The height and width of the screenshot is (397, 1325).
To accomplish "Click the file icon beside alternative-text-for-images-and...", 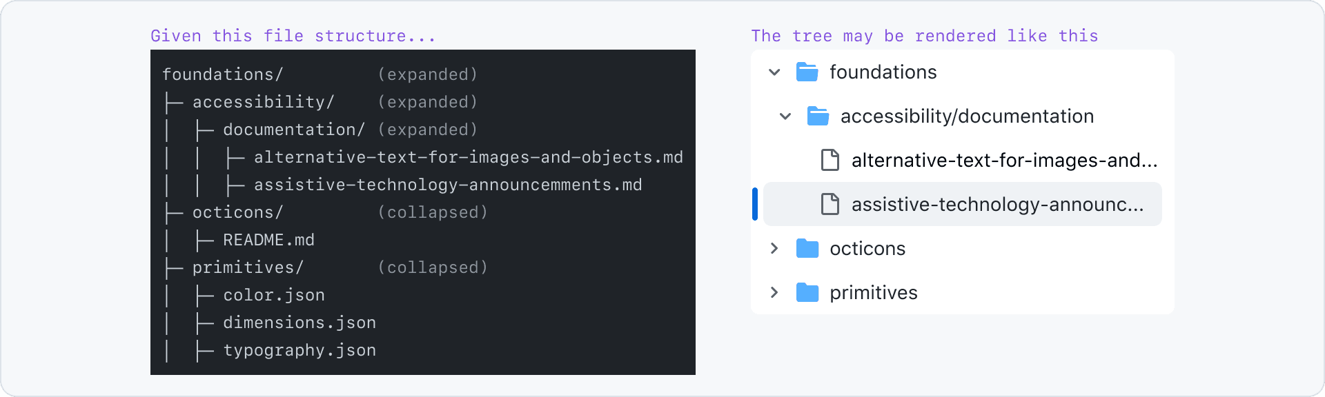I will [x=830, y=160].
